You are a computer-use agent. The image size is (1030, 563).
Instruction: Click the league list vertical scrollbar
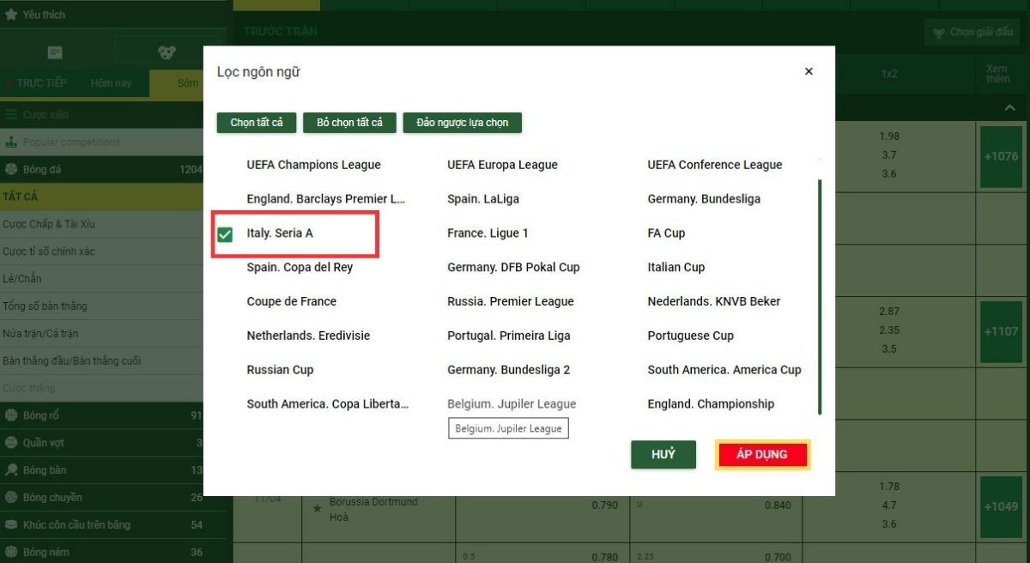820,296
